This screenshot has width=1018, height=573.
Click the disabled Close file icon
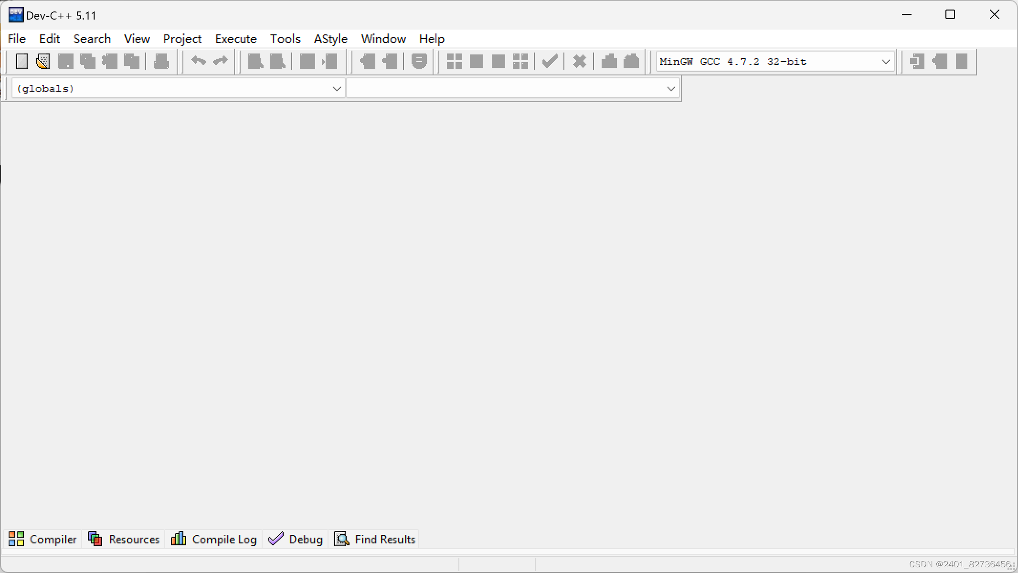[x=110, y=61]
